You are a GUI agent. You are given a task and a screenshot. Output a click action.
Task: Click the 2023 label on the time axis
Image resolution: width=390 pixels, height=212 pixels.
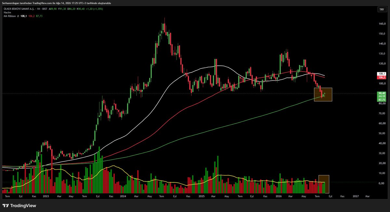(x=46, y=196)
